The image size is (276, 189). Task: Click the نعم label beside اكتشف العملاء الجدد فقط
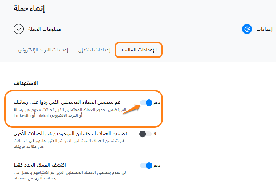(x=156, y=165)
